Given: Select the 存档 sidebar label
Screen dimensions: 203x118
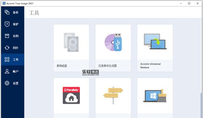Looking at the screenshot, I should 15,36.
